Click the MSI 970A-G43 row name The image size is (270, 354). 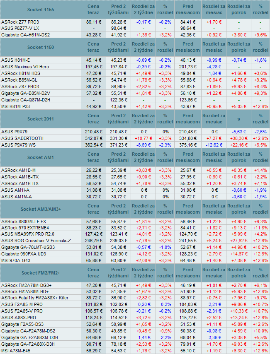click(x=16, y=260)
